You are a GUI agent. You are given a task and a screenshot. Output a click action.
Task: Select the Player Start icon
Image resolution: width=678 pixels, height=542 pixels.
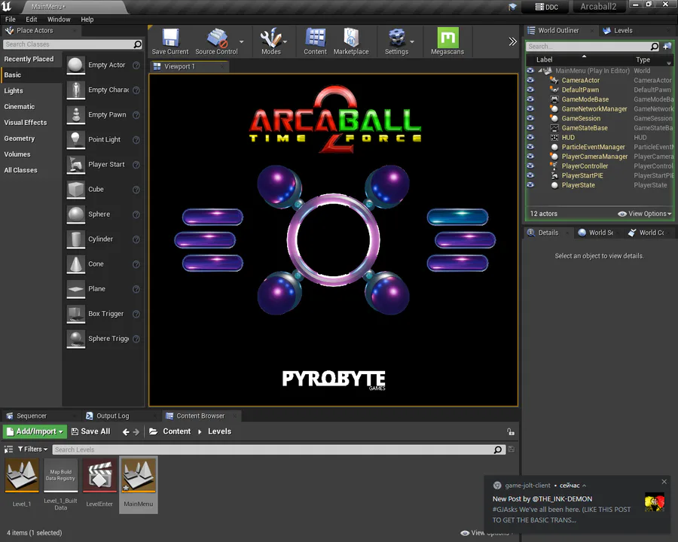[75, 165]
